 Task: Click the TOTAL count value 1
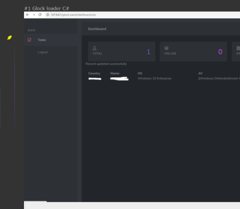point(149,52)
